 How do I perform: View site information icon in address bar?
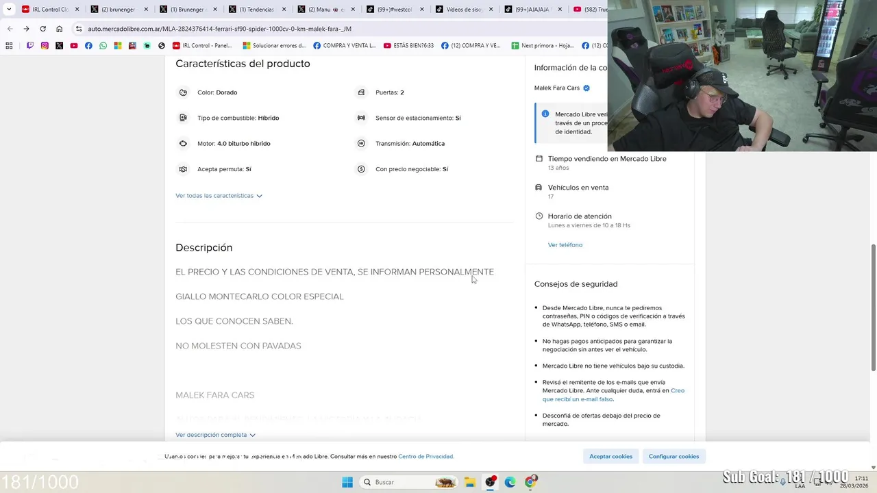(x=79, y=29)
